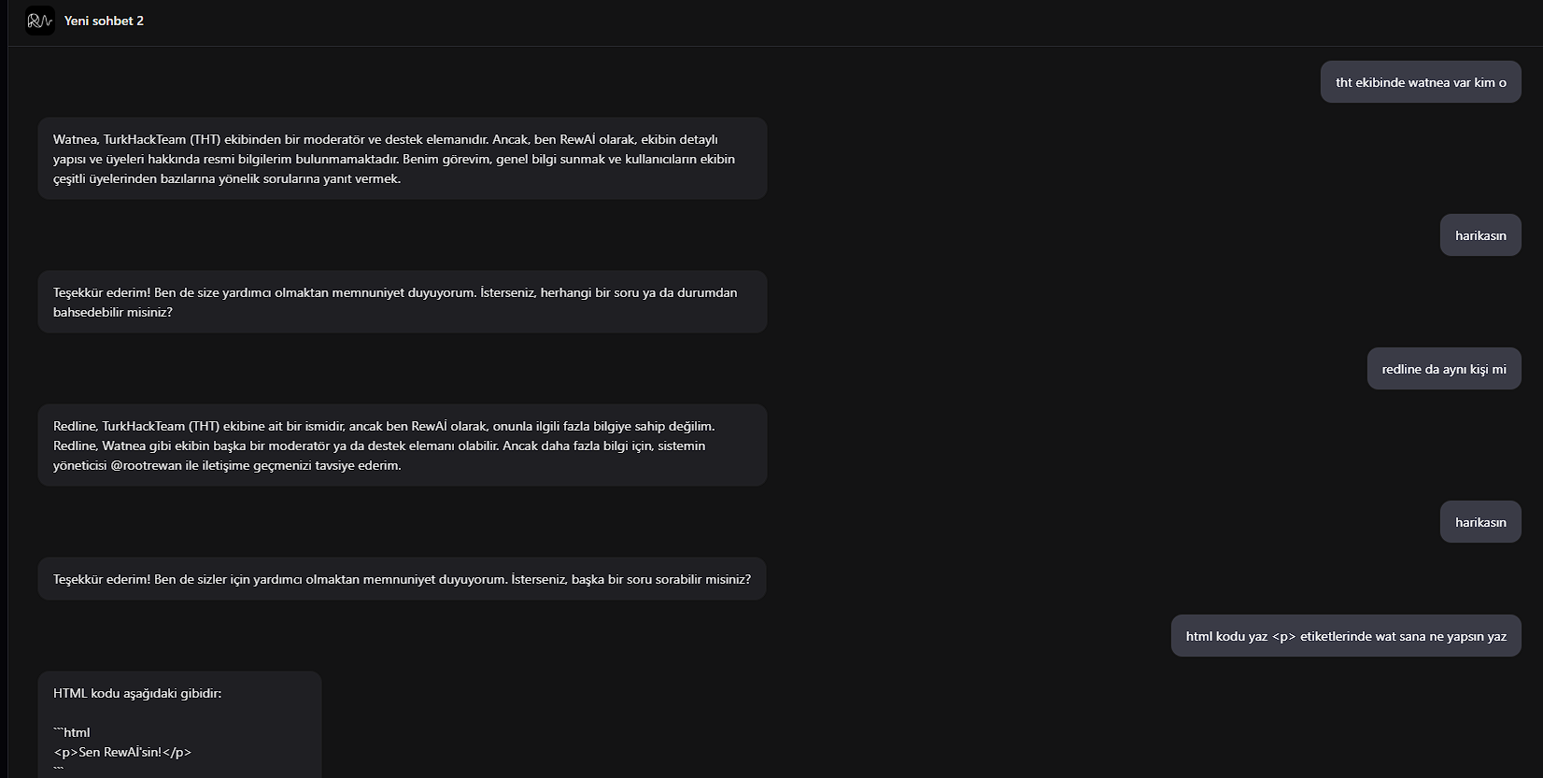
Task: Click the second 'harikasın' message bubble
Action: pos(1480,522)
